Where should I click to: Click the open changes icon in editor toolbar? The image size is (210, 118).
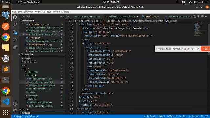pyautogui.click(x=195, y=16)
